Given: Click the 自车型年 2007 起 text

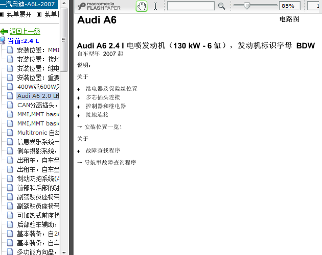Looking at the screenshot, I should pyautogui.click(x=100, y=54).
